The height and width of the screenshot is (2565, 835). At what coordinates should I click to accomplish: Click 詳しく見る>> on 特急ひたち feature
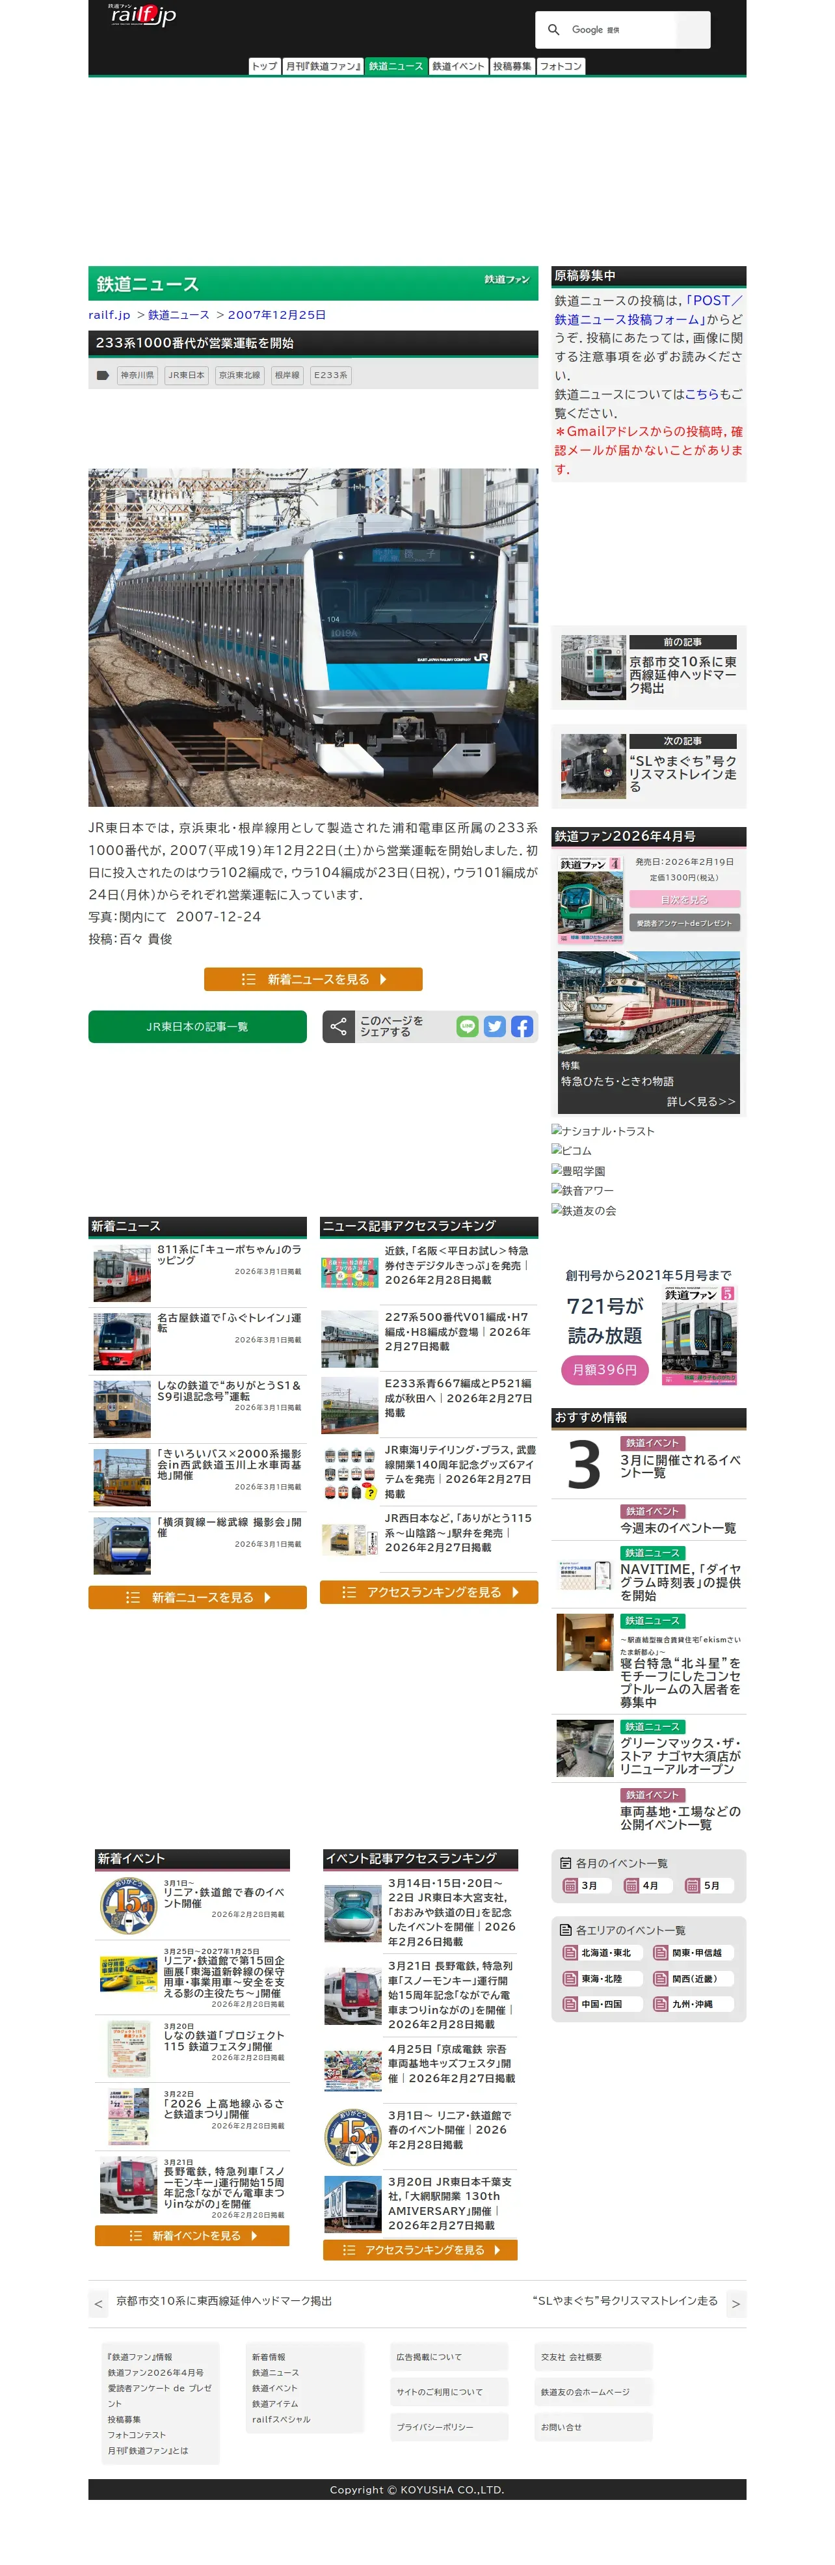tap(700, 1101)
